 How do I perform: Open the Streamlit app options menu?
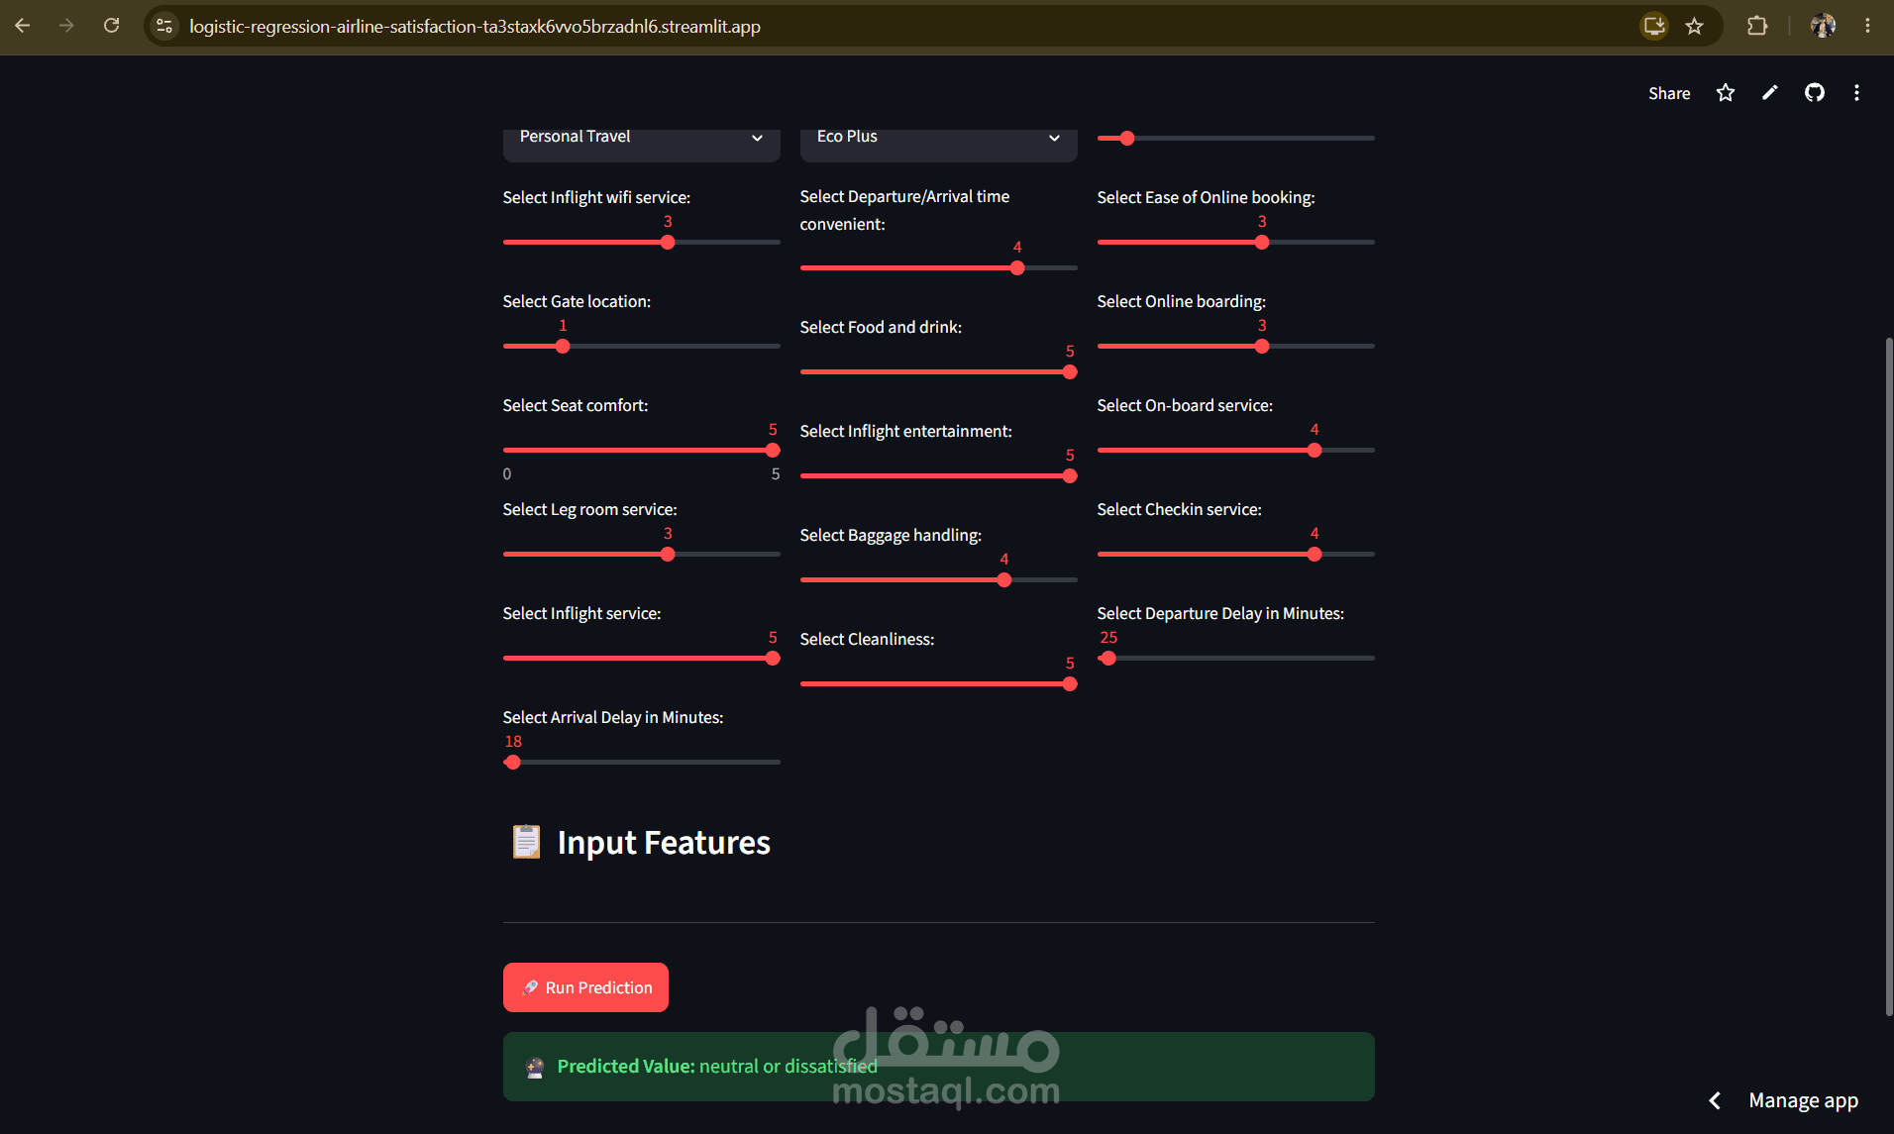pyautogui.click(x=1856, y=92)
